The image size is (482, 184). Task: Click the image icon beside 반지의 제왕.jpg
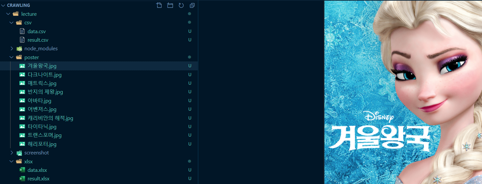click(22, 92)
